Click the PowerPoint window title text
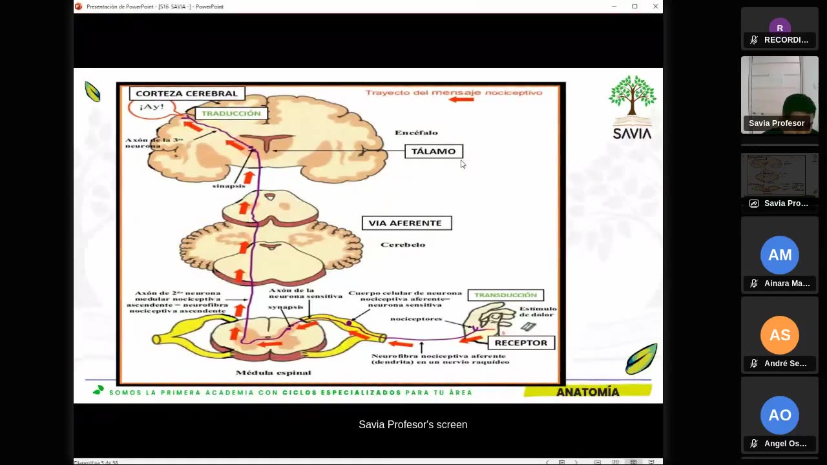Screen dimensions: 827x465 point(155,6)
